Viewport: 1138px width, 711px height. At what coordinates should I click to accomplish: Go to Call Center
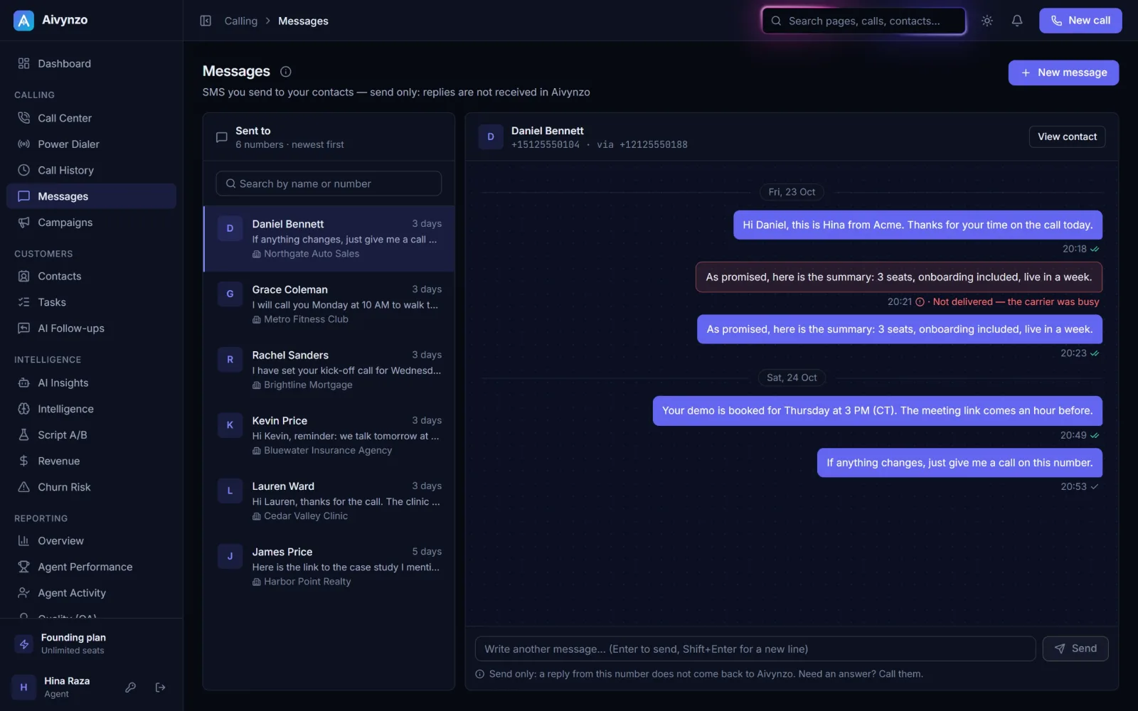[91, 118]
